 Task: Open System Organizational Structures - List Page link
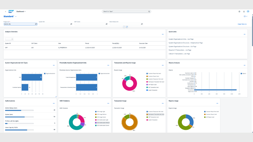point(182,46)
